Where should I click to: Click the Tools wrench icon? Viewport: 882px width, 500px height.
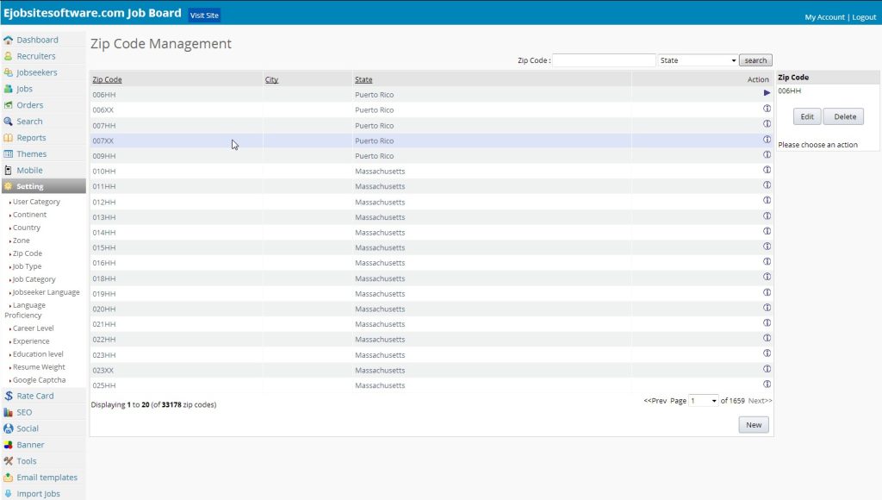pos(8,461)
